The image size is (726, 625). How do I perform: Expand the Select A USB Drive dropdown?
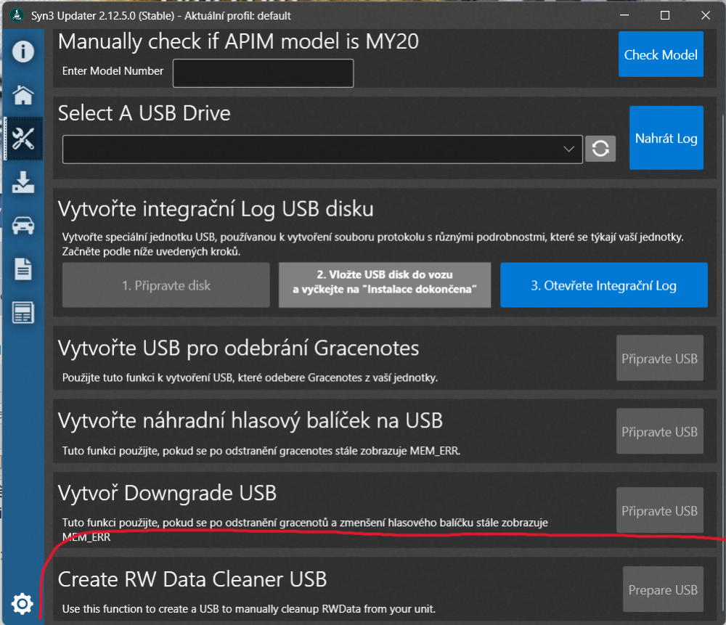pyautogui.click(x=568, y=149)
